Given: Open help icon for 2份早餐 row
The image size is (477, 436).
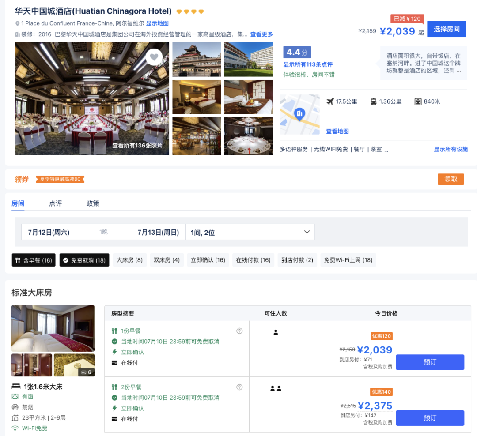Looking at the screenshot, I should [239, 387].
